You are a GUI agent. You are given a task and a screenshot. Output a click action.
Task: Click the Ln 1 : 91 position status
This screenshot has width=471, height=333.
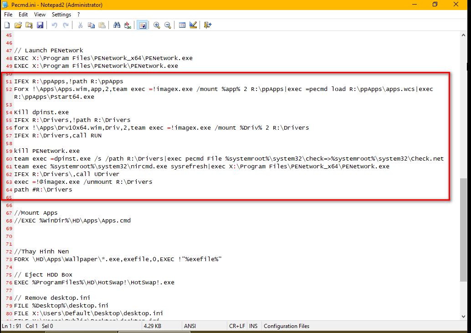[x=11, y=326]
